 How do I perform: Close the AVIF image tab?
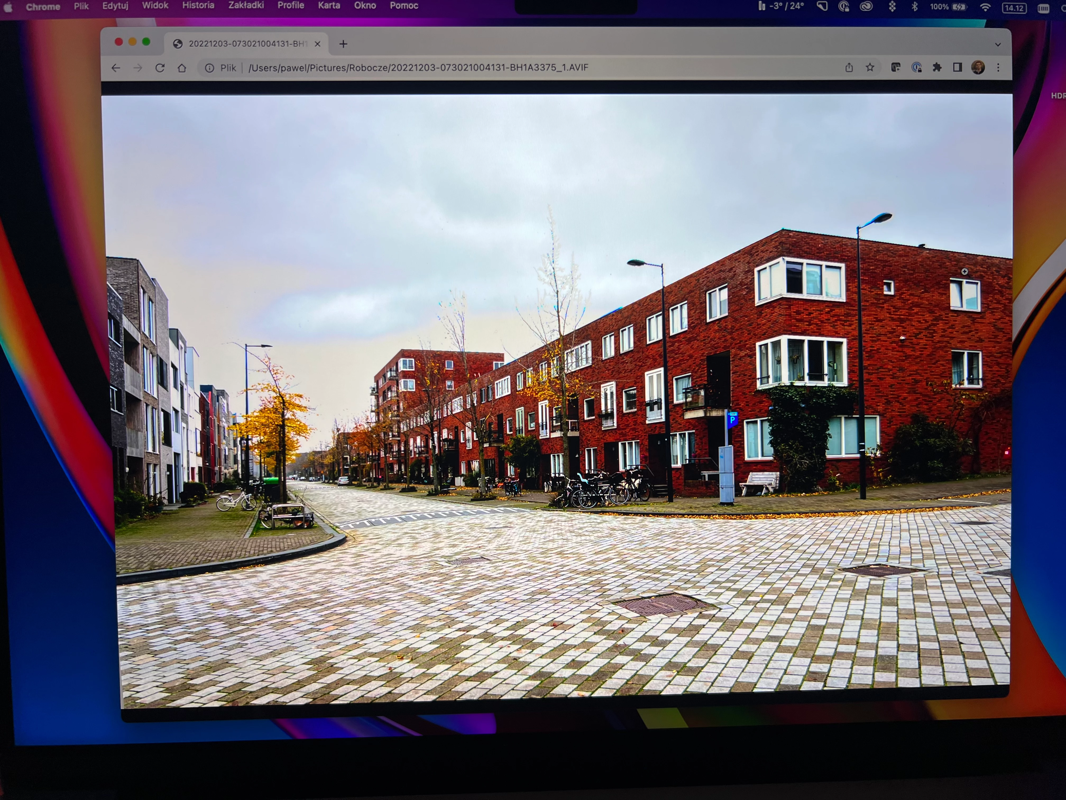318,44
